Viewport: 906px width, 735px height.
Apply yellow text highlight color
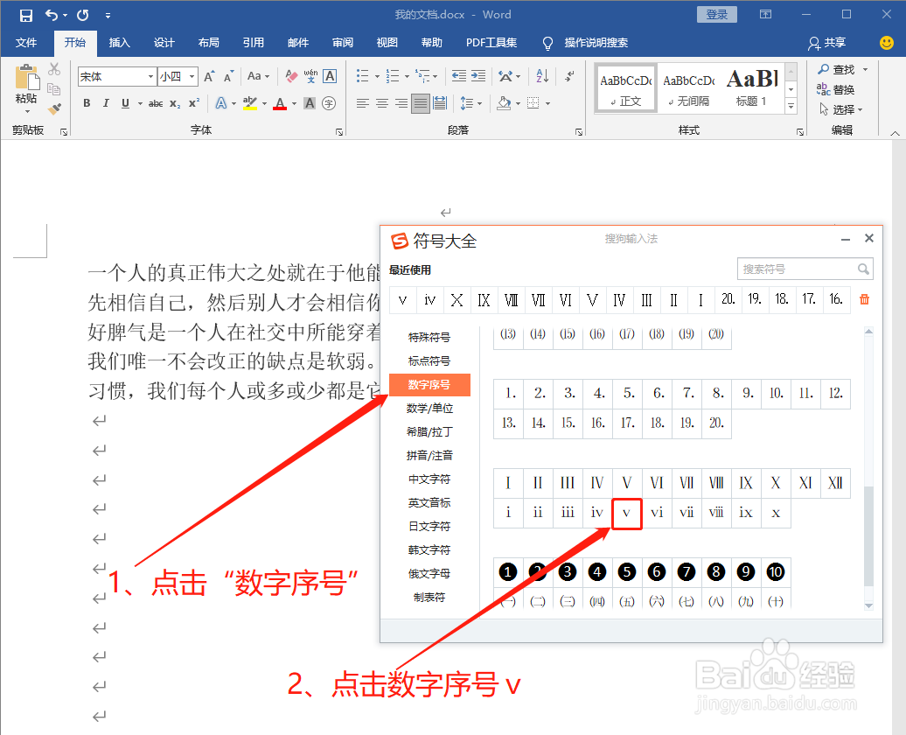pyautogui.click(x=249, y=103)
